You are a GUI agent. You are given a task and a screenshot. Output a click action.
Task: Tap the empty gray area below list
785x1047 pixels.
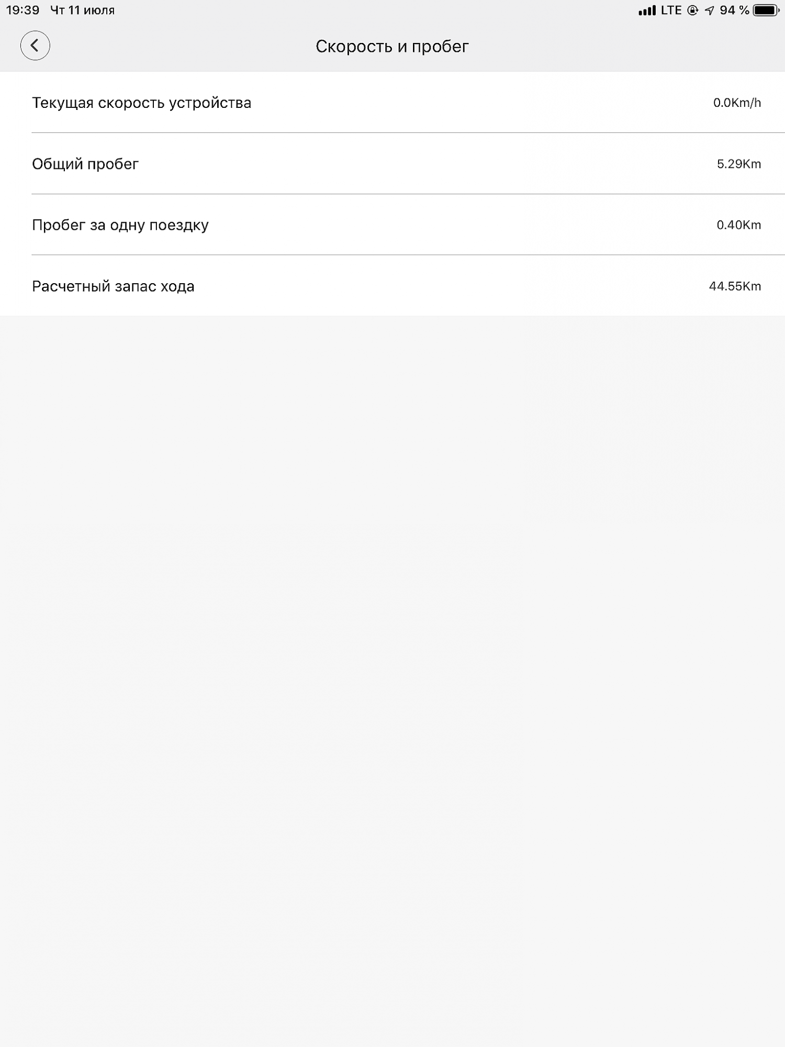(392, 681)
